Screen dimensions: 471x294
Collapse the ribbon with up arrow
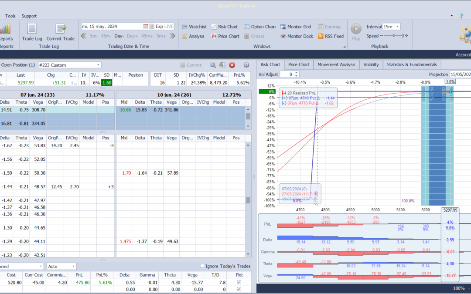pos(451,16)
